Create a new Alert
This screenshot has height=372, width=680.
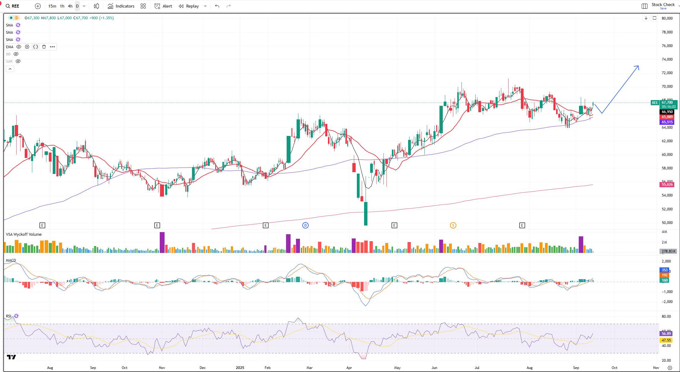[163, 6]
